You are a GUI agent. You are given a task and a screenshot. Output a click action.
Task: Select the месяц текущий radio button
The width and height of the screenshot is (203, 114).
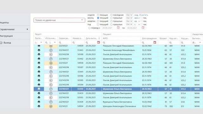pyautogui.click(x=98, y=18)
